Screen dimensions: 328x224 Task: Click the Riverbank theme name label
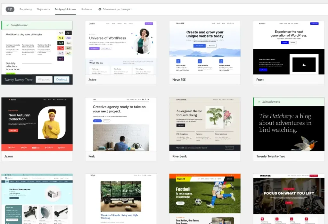coord(179,156)
